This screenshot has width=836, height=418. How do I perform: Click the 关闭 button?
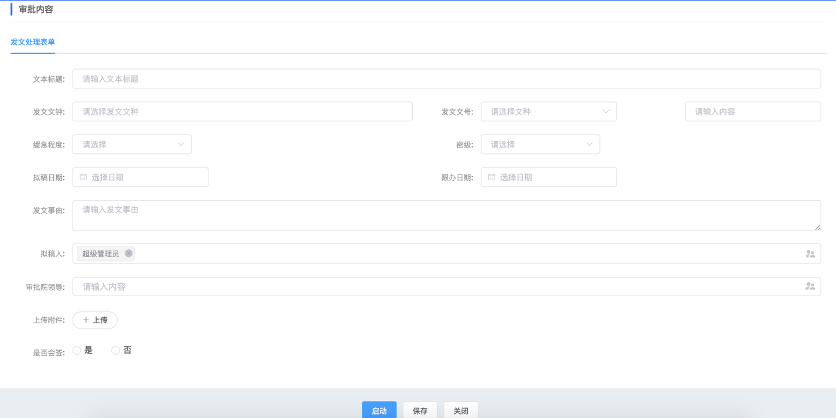pos(461,410)
